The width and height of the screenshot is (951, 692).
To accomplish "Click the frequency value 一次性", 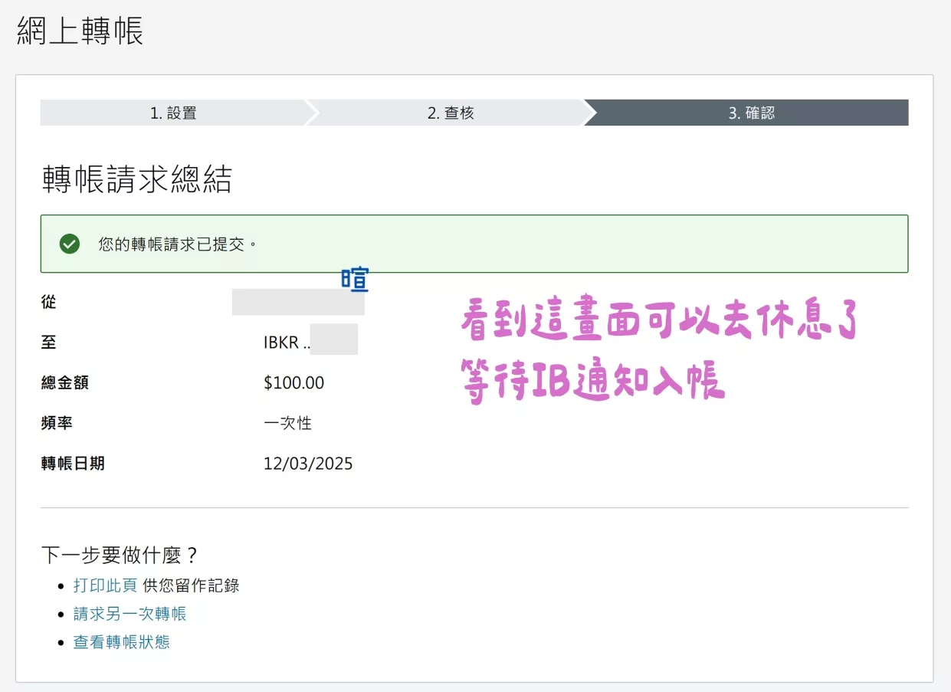I will pos(287,422).
